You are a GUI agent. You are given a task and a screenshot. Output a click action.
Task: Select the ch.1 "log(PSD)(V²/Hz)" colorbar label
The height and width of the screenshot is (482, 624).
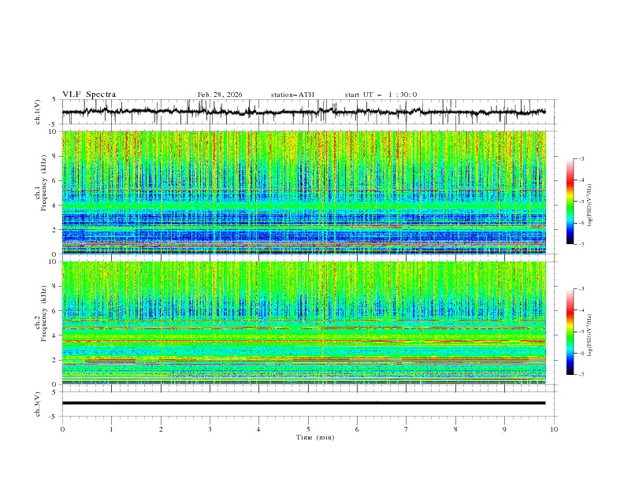[x=590, y=206]
